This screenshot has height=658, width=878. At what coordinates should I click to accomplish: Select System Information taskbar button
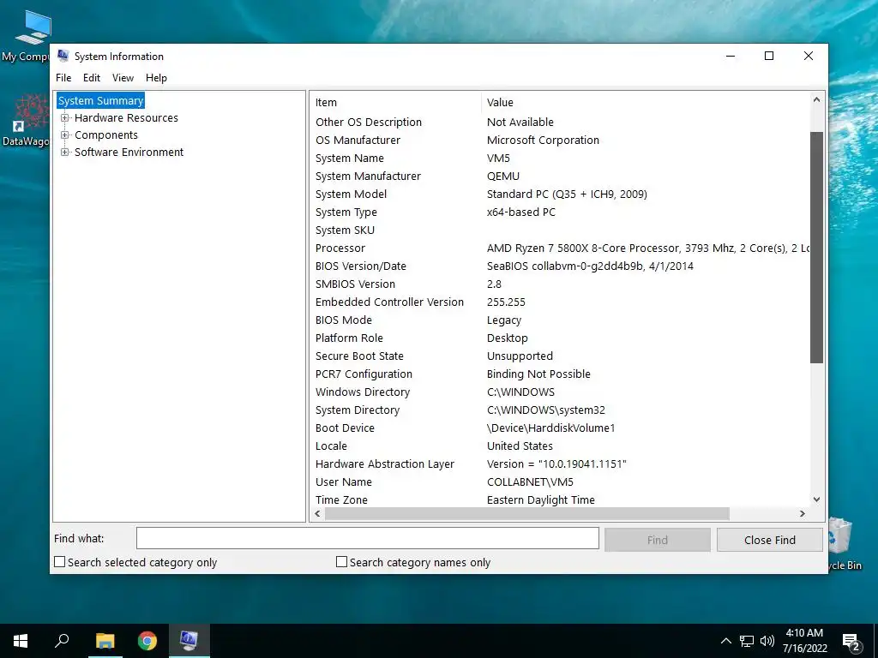tap(189, 641)
